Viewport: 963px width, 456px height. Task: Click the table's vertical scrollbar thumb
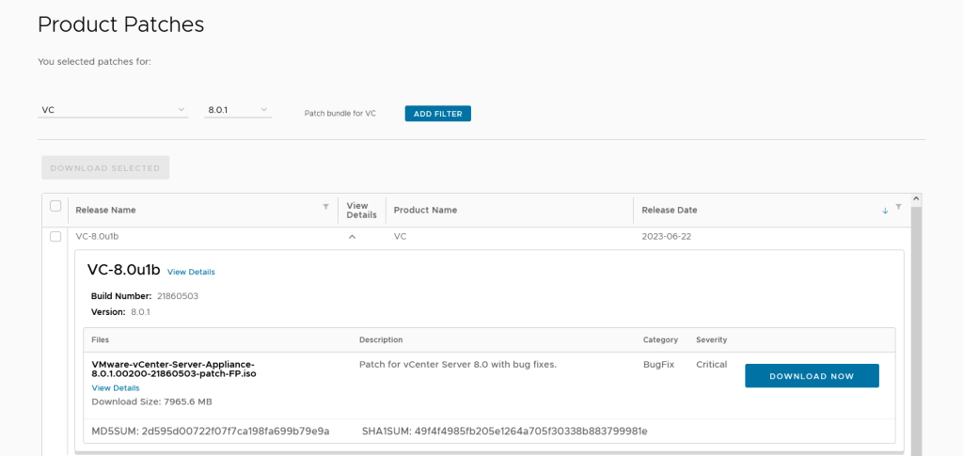pyautogui.click(x=916, y=329)
